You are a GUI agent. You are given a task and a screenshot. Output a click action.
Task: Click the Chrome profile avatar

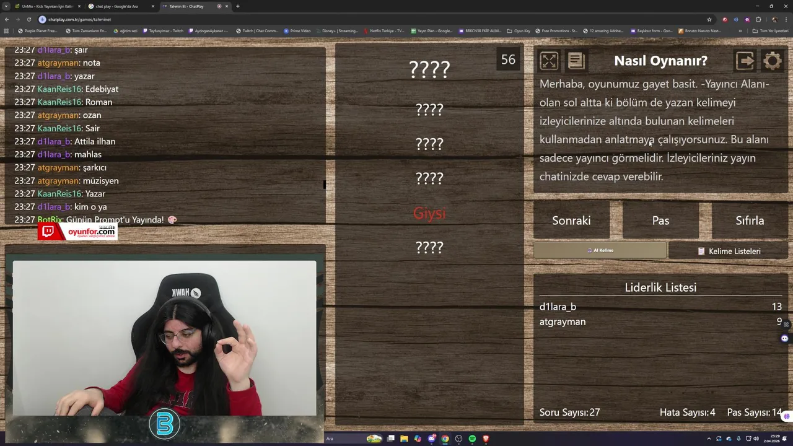tap(774, 19)
